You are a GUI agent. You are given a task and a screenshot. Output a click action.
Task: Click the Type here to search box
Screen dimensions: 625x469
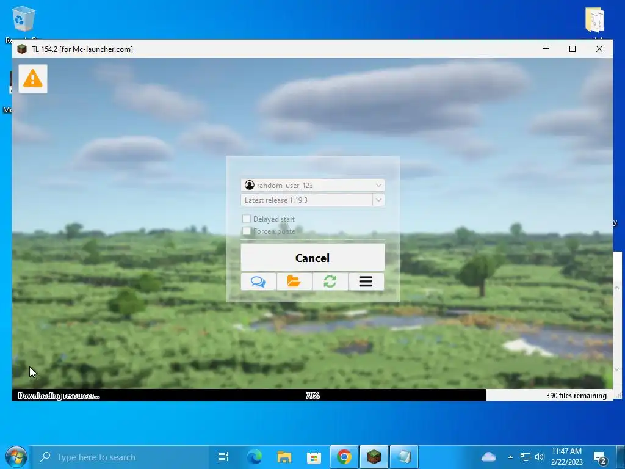(x=120, y=457)
